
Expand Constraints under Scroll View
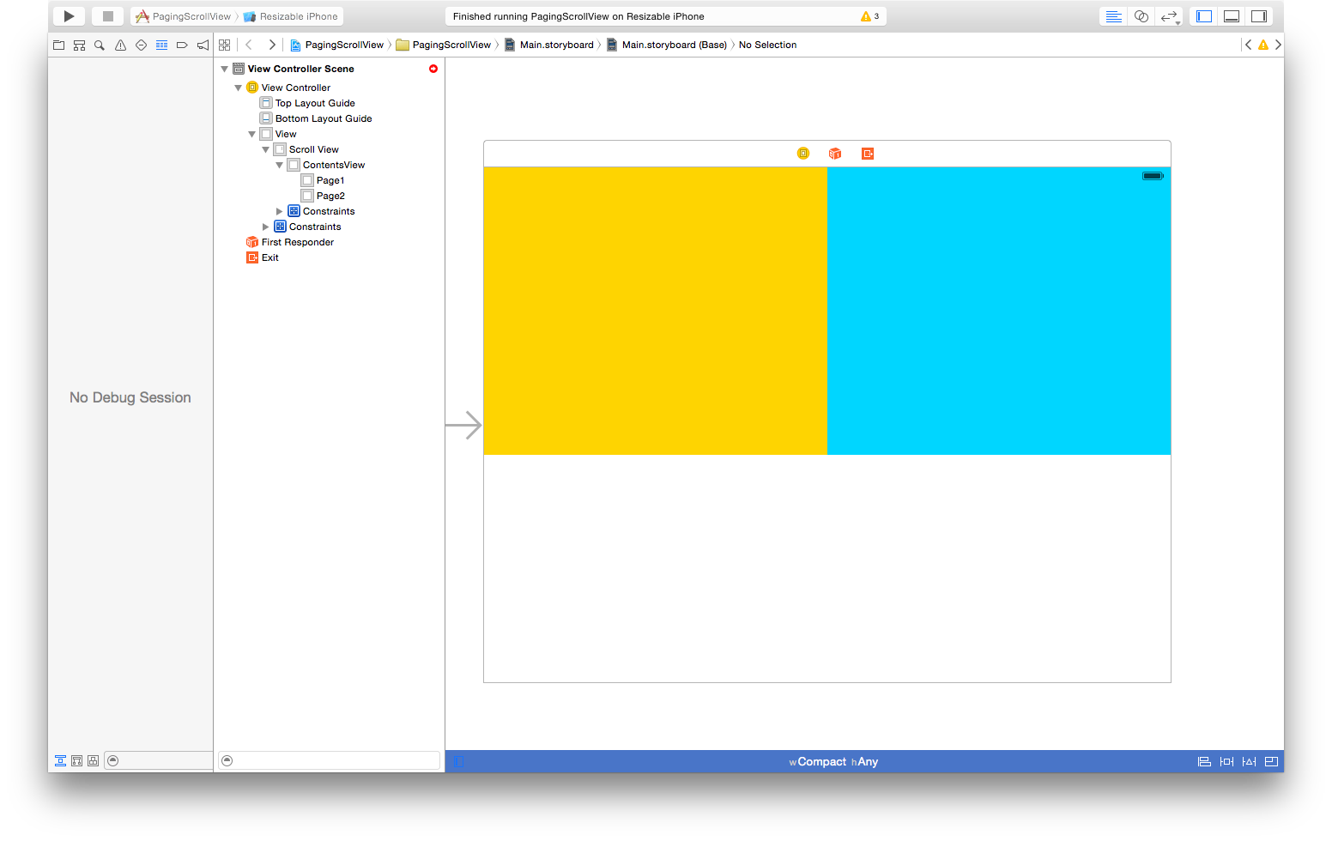266,227
